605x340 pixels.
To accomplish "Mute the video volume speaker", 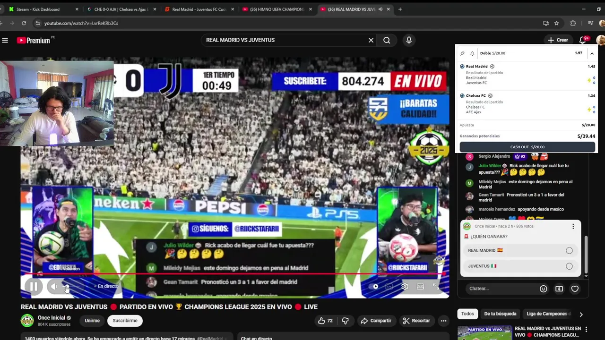I will [54, 286].
